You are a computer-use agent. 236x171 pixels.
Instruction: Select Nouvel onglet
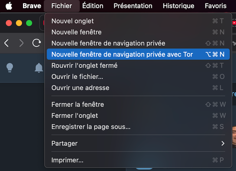pyautogui.click(x=138, y=21)
